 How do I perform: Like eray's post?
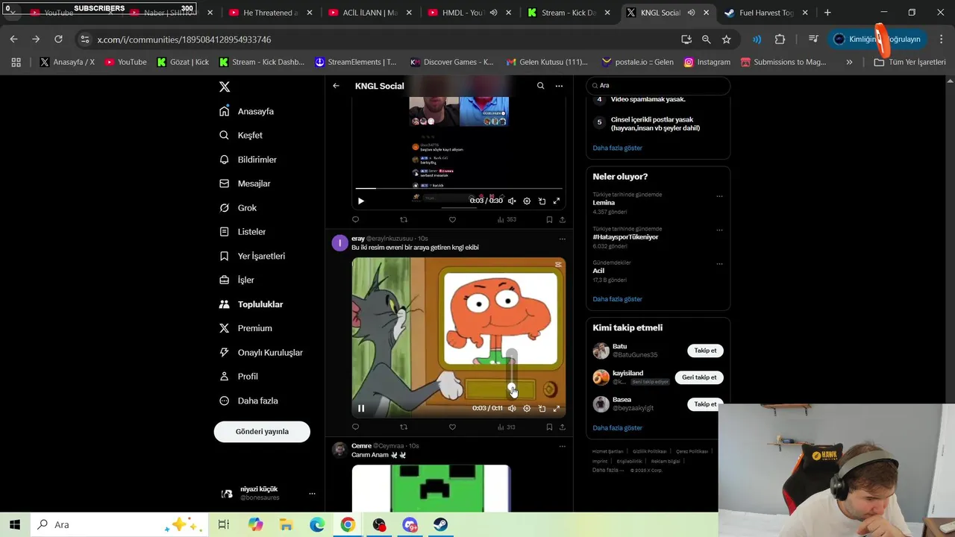click(452, 427)
